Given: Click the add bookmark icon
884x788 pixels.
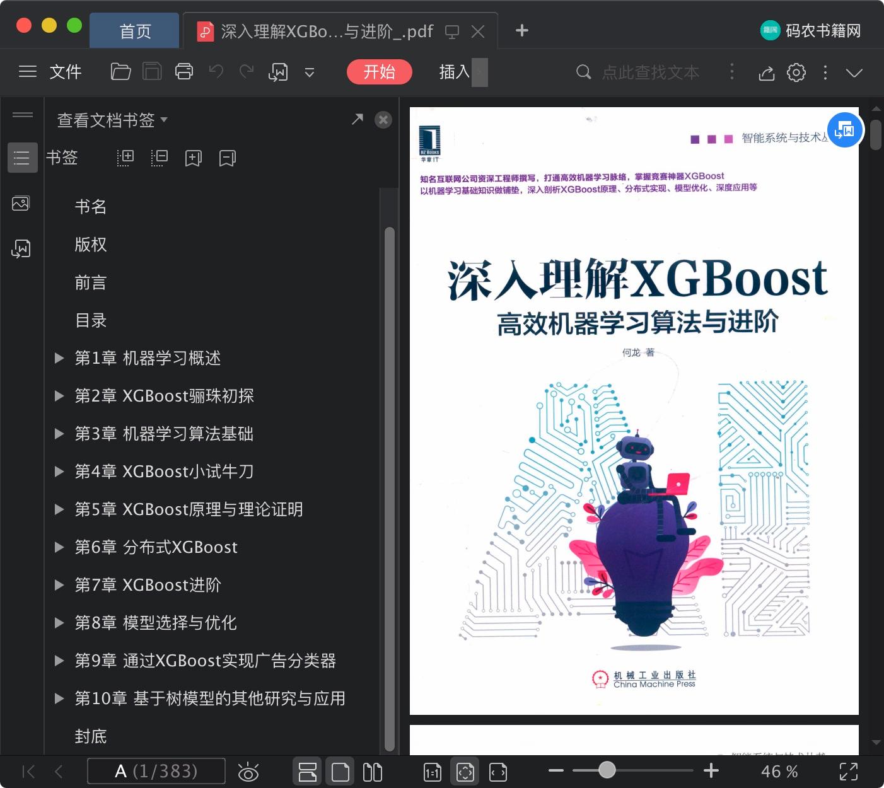Looking at the screenshot, I should (x=193, y=158).
